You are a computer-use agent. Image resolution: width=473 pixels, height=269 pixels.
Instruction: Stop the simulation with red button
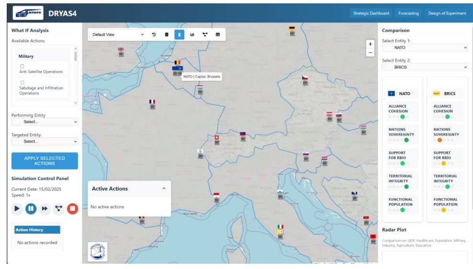(72, 209)
